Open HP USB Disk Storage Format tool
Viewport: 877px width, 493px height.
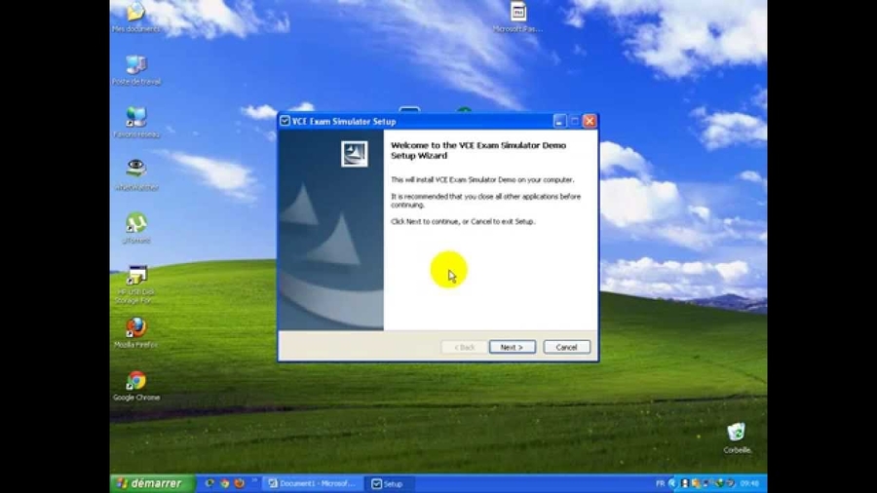[135, 278]
